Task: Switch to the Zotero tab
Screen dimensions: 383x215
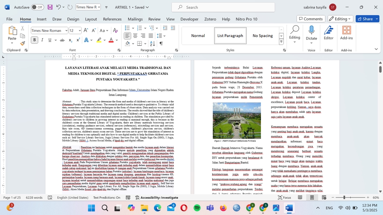Action: [x=210, y=19]
